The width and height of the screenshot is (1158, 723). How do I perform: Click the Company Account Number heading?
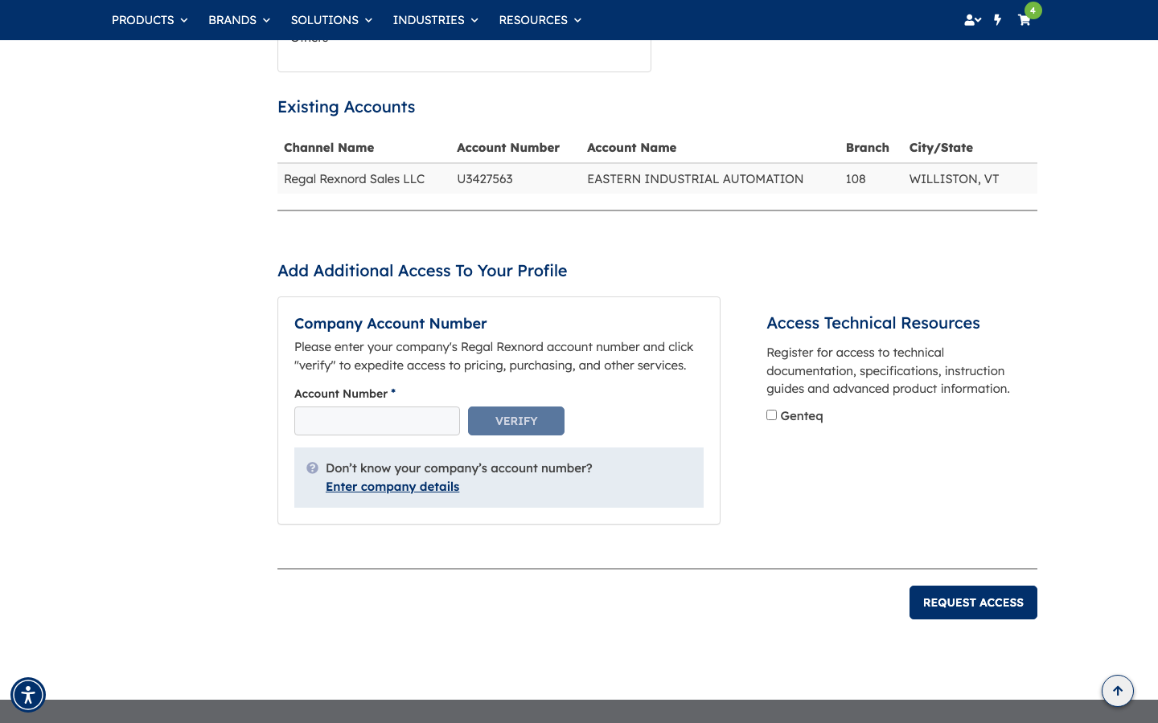[390, 324]
